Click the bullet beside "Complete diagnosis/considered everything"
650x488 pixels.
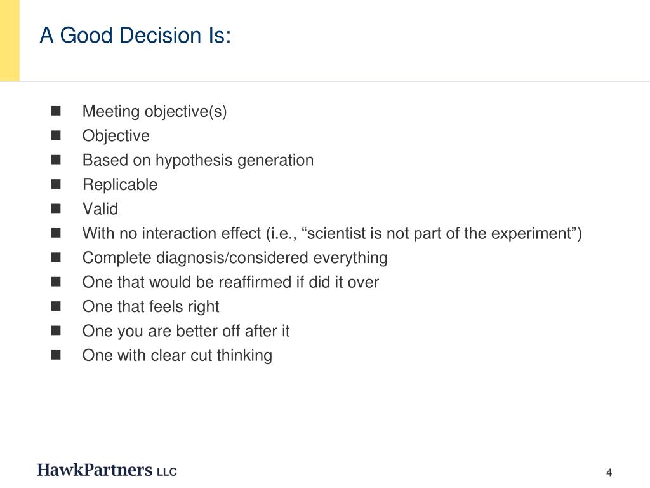coord(56,257)
